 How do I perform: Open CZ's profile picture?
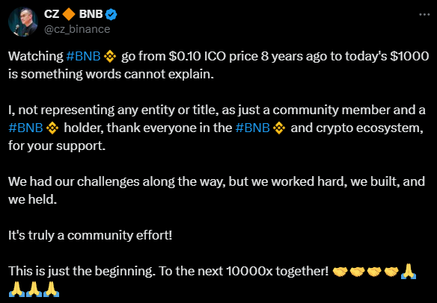23,22
